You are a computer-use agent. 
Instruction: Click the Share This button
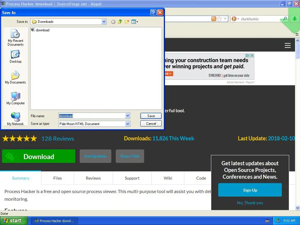tap(130, 156)
